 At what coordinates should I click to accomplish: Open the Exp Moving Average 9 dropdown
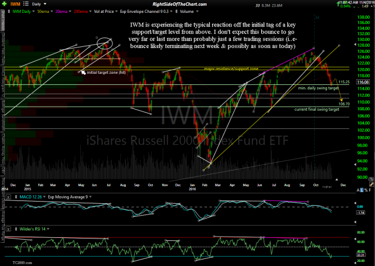point(90,197)
